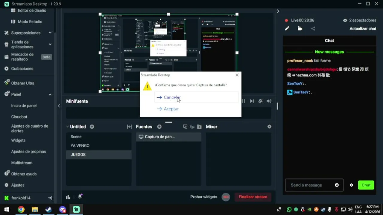The width and height of the screenshot is (383, 215).
Task: Open Inicio de panel
Action: 24,105
